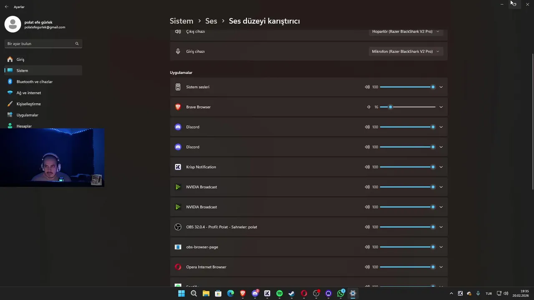This screenshot has width=534, height=300.
Task: Select Giriş in settings sidebar
Action: click(43, 60)
